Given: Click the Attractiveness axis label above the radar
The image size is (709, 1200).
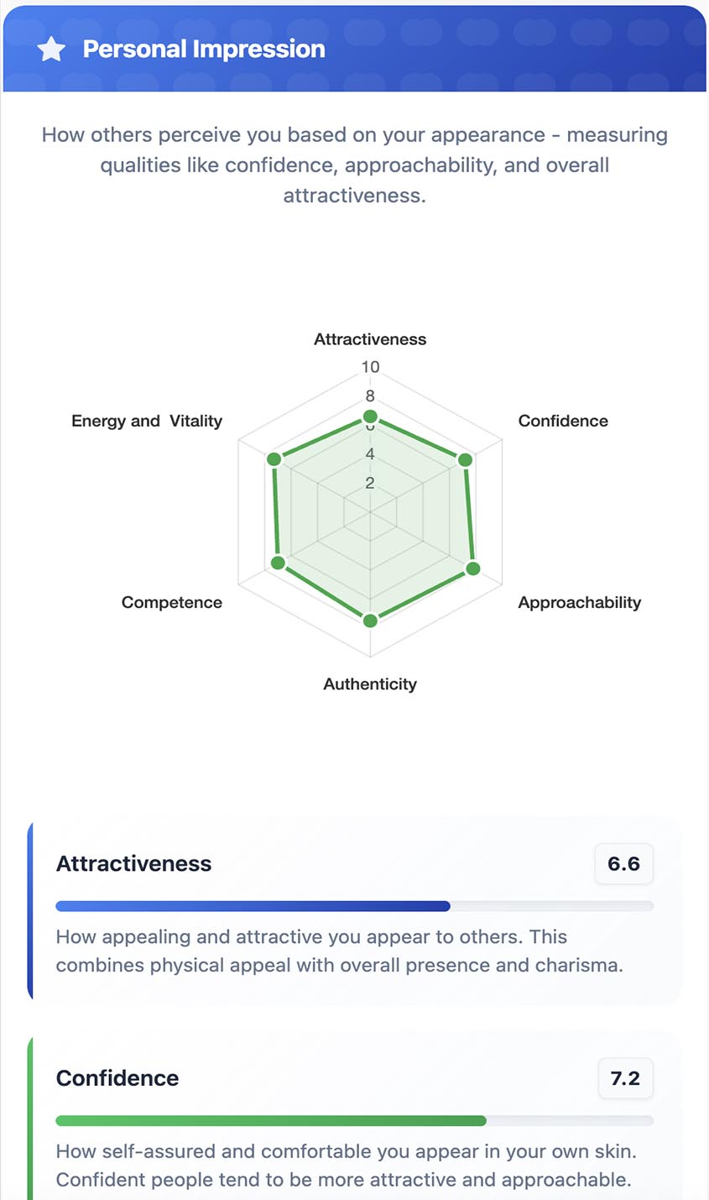Looking at the screenshot, I should point(370,339).
